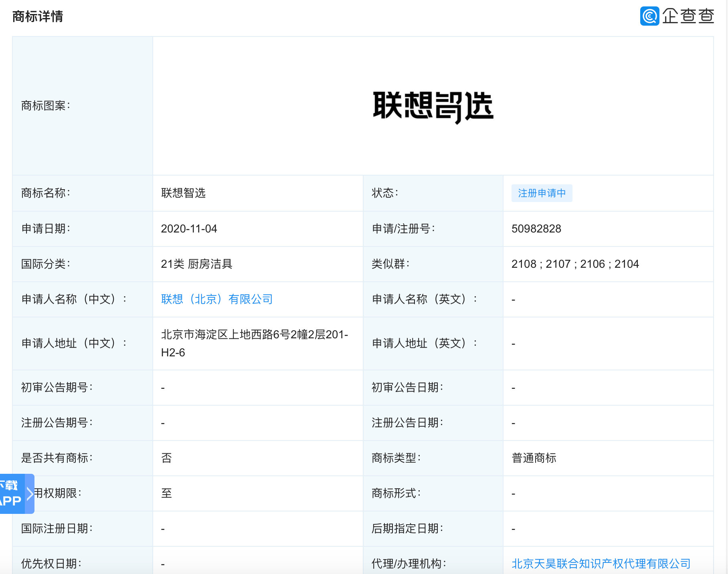
Task: Click the 商标形式 label
Action: click(396, 493)
